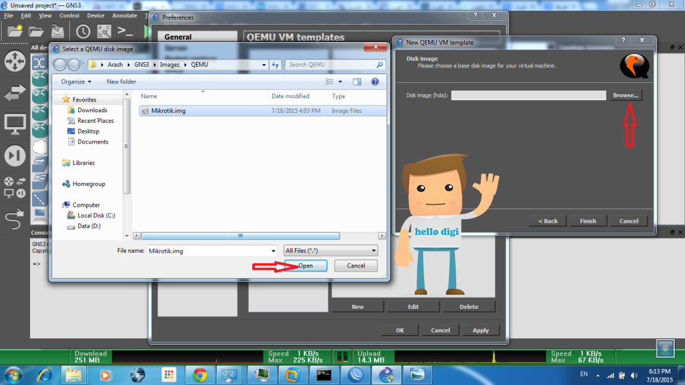Viewport: 685px width, 385px height.
Task: Expand the GNS3 path segment arrow in breadcrumb
Action: coord(155,65)
